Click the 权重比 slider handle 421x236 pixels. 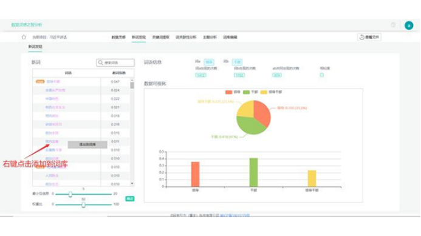[x=83, y=204]
